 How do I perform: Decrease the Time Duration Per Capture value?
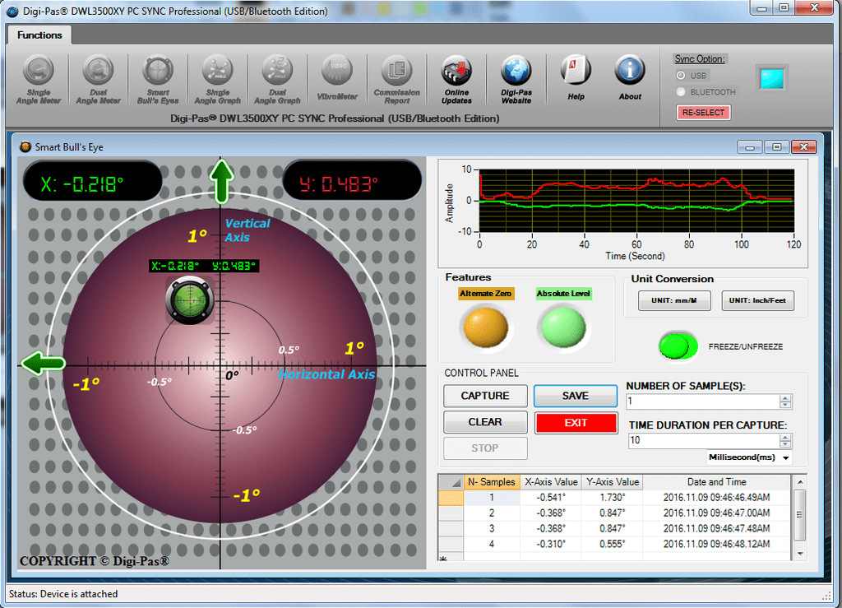click(785, 444)
